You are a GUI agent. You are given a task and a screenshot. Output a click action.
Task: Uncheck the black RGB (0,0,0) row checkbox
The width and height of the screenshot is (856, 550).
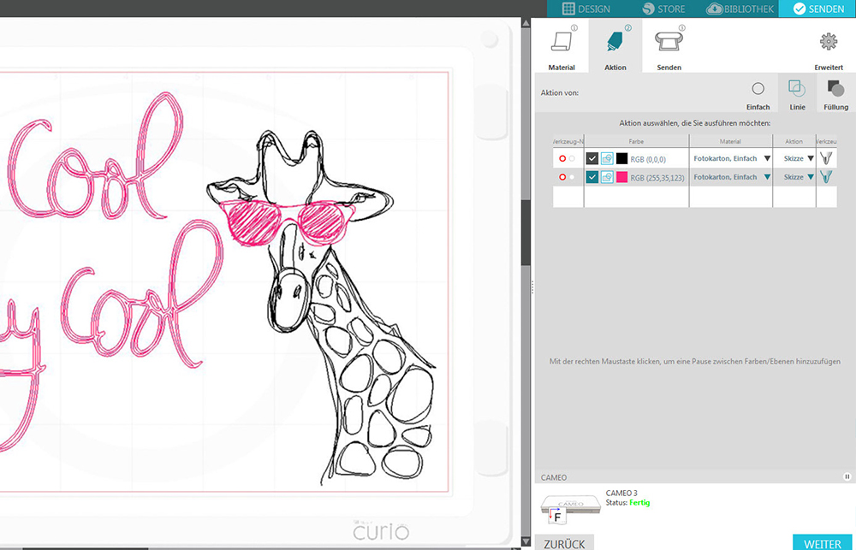tap(591, 158)
